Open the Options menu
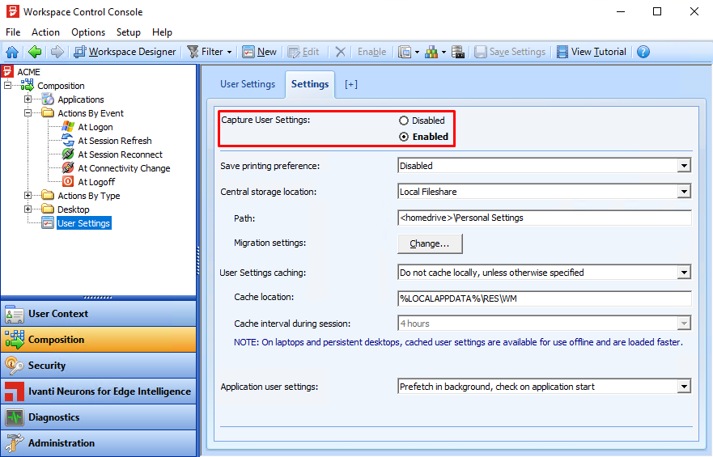The height and width of the screenshot is (457, 713). tap(88, 32)
